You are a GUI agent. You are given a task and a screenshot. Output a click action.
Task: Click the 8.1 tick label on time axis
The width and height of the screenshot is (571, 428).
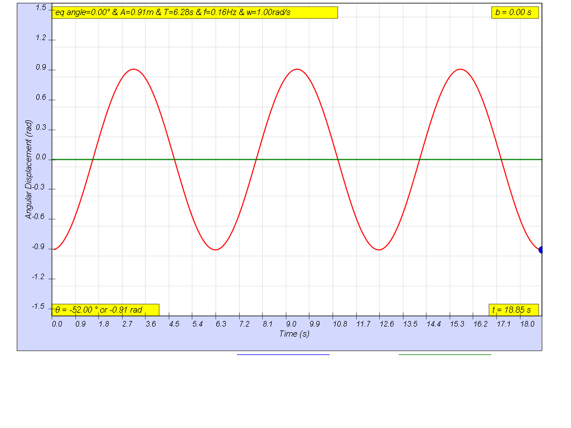tap(268, 324)
